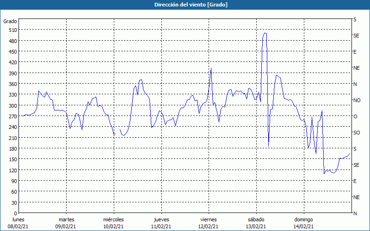The height and width of the screenshot is (231, 370).
Task: Click the "miércoles" day label
Action: [113, 220]
